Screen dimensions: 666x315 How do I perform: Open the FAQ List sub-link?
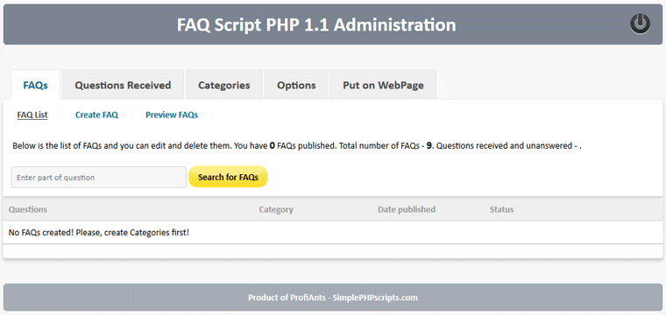click(32, 115)
